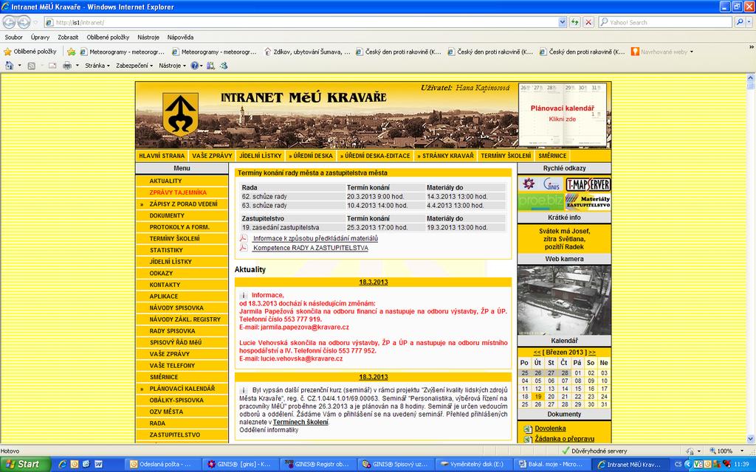The height and width of the screenshot is (472, 756).
Task: Click the Windows Start button
Action: (x=25, y=465)
